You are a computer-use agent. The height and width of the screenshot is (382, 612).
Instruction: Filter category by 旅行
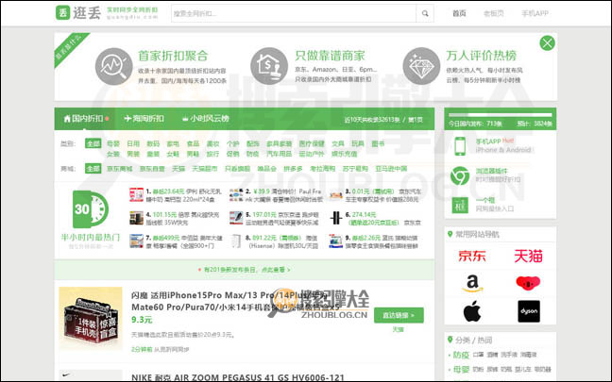(x=212, y=154)
